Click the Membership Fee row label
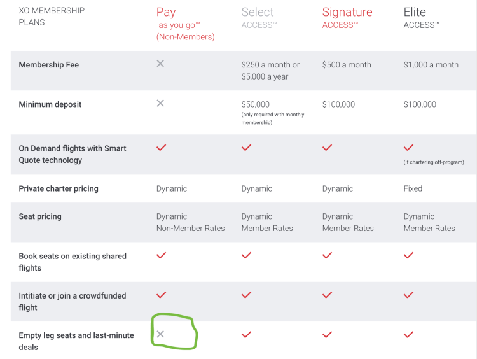This screenshot has width=477, height=359. click(x=49, y=65)
